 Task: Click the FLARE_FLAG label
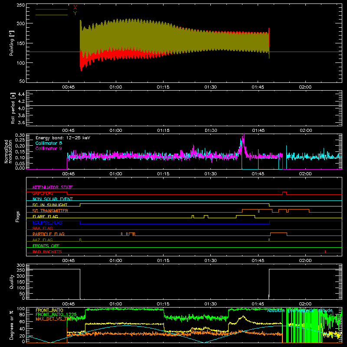(x=45, y=216)
